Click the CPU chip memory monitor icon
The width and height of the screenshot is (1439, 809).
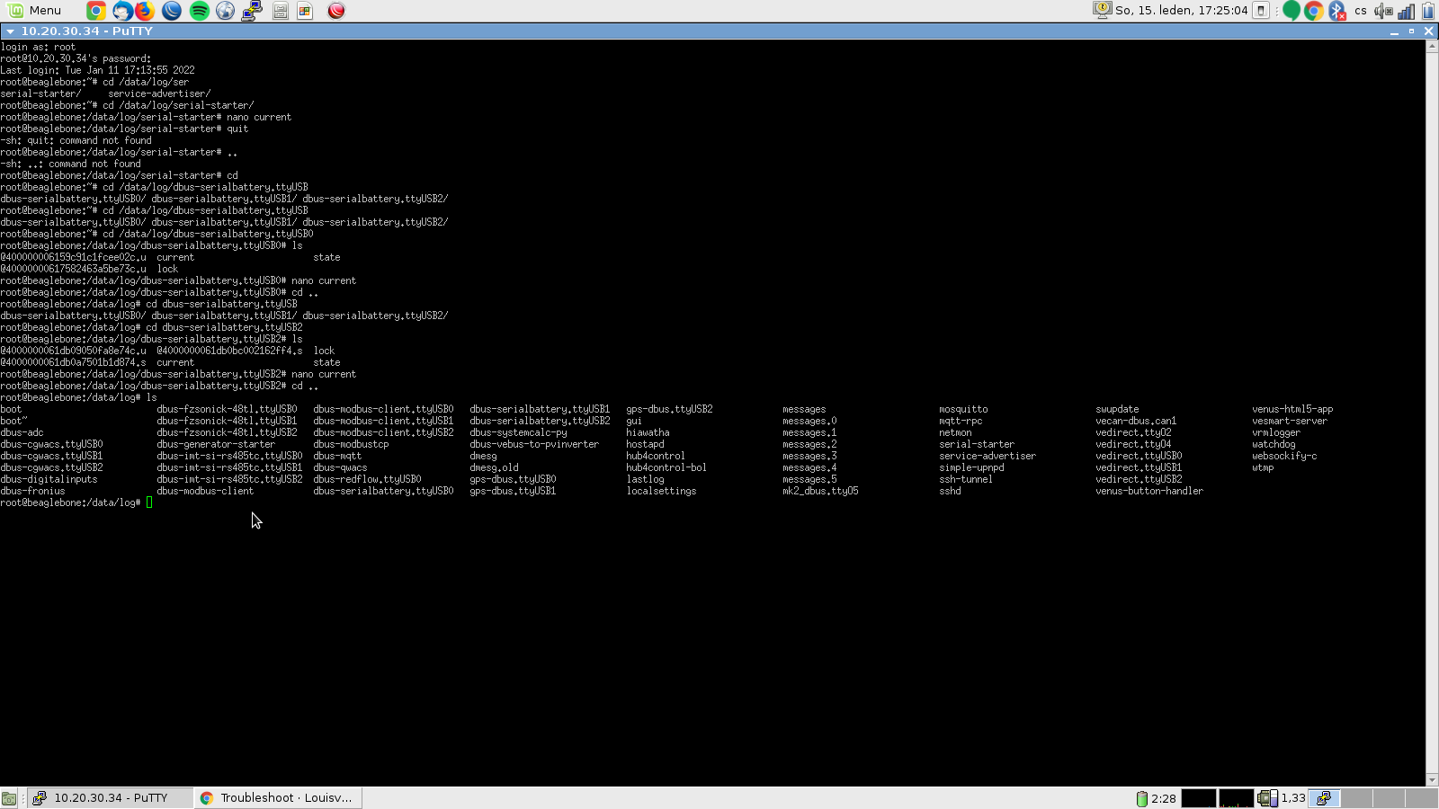pyautogui.click(x=1267, y=798)
